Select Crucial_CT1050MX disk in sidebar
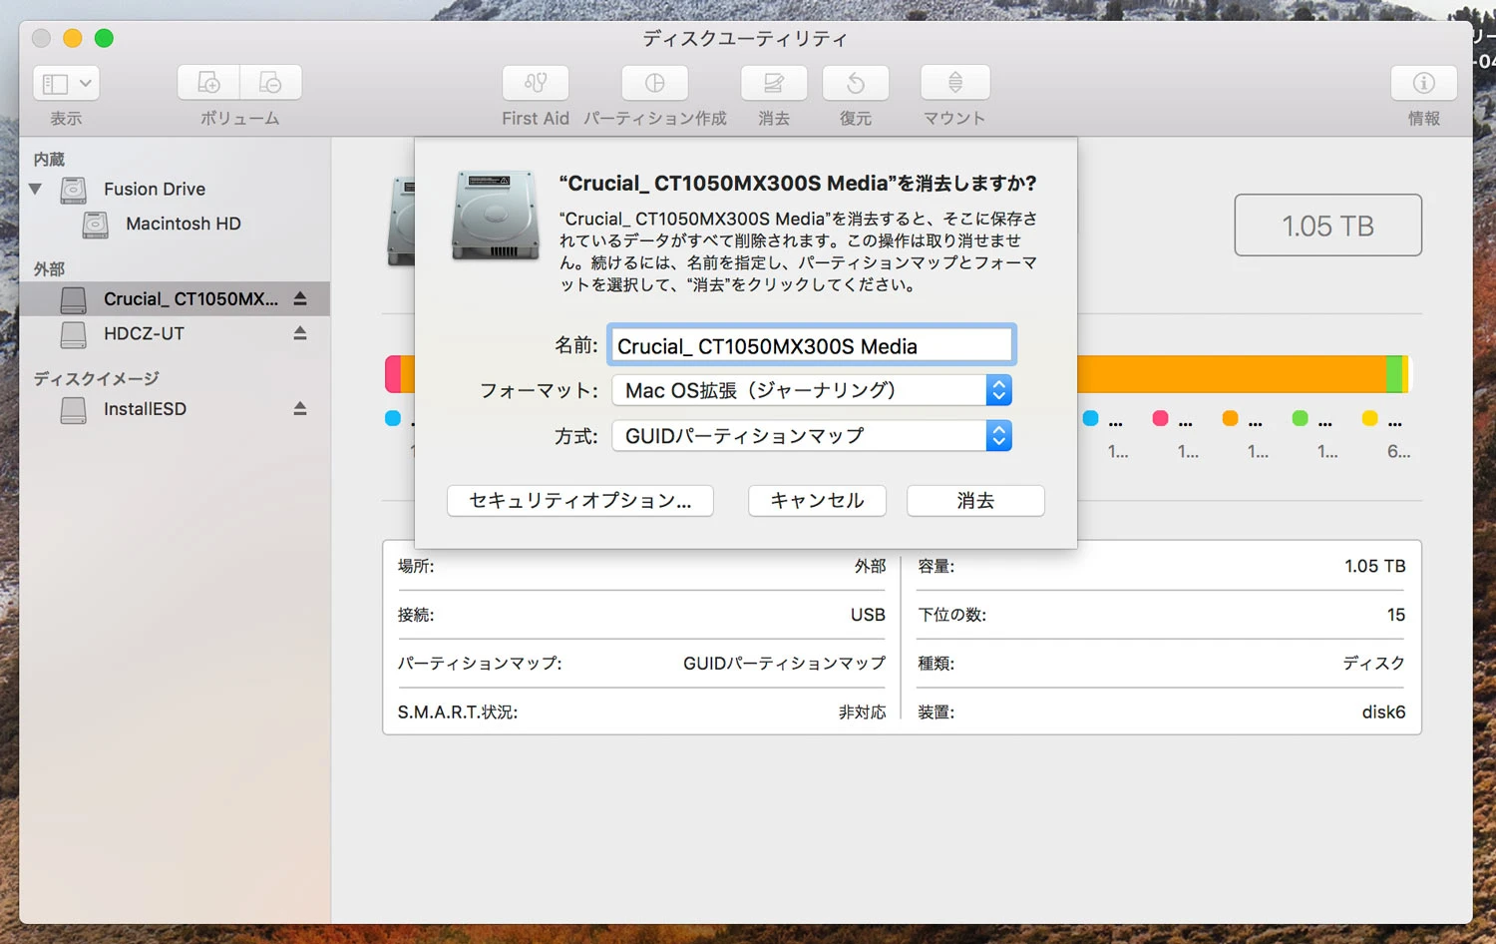This screenshot has width=1496, height=944. (175, 298)
